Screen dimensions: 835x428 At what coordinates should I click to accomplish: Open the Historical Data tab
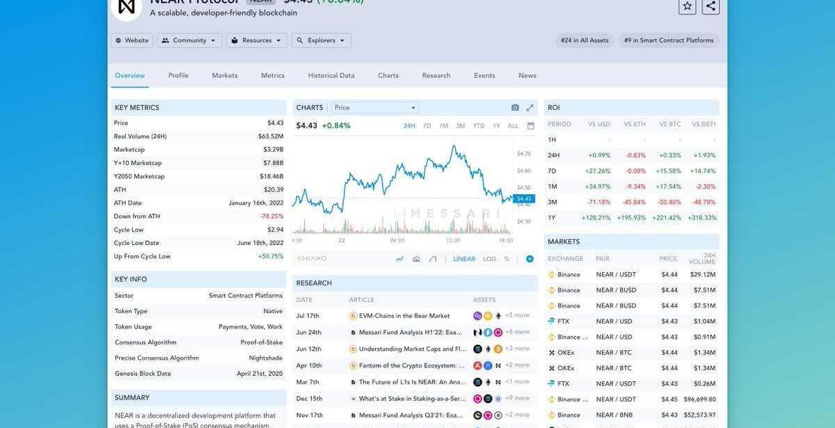click(331, 75)
